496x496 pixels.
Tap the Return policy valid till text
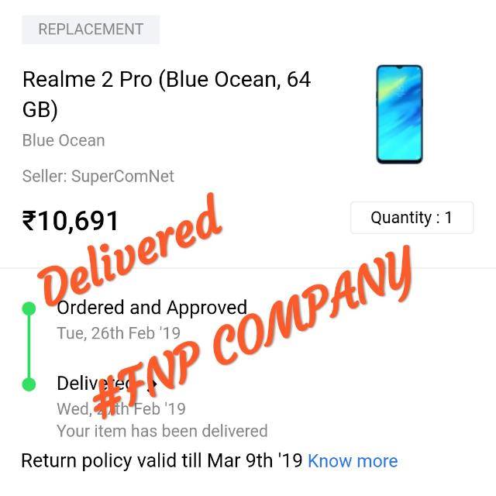[162, 461]
